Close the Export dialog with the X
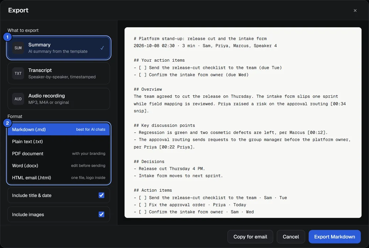Image resolution: width=369 pixels, height=248 pixels. click(x=355, y=10)
